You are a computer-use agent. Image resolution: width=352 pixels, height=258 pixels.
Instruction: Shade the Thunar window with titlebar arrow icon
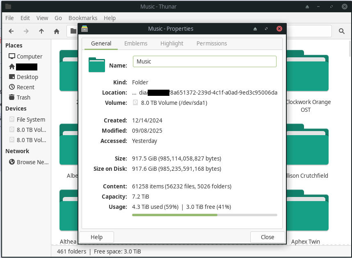(307, 7)
